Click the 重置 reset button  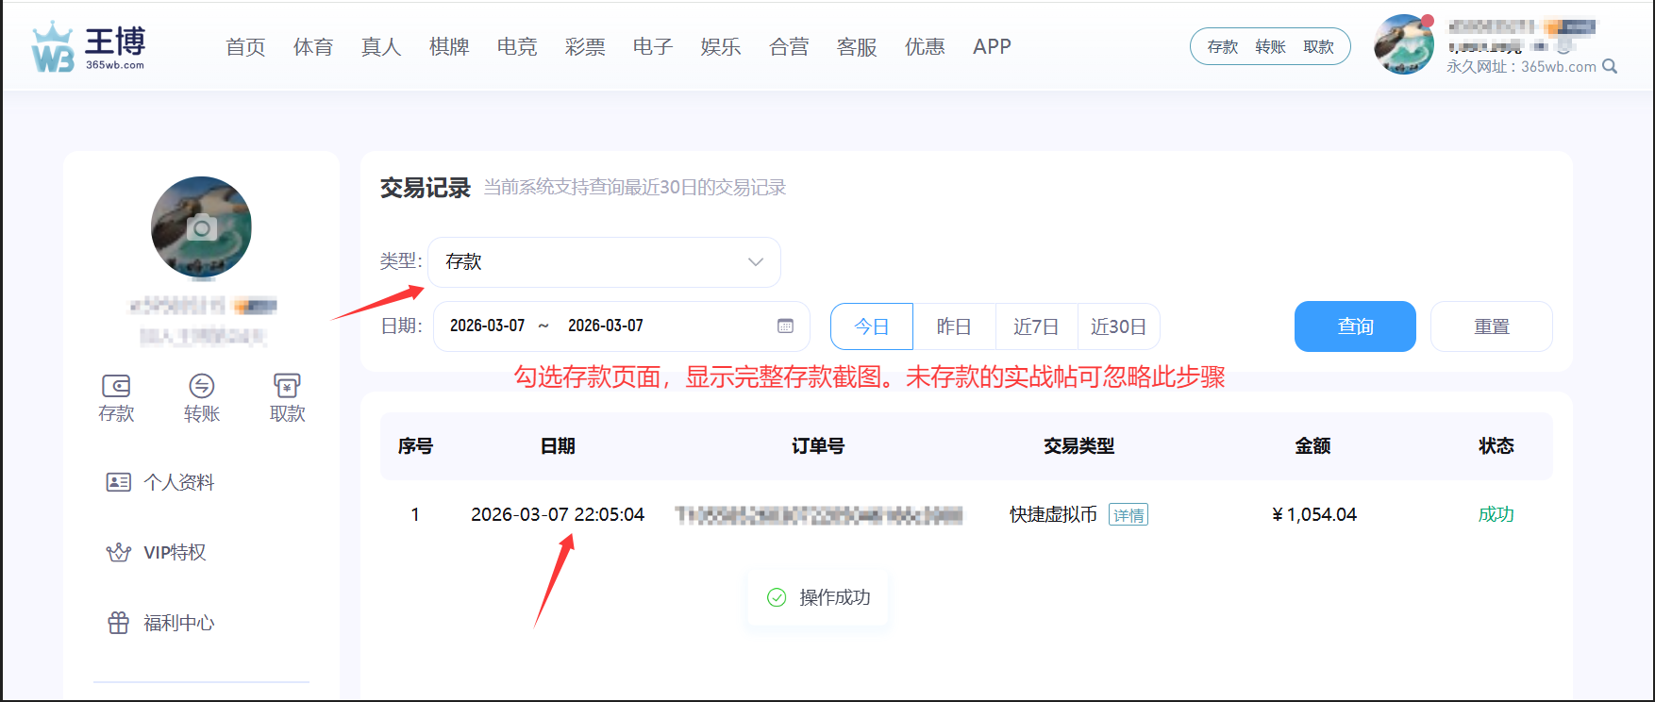1491,326
